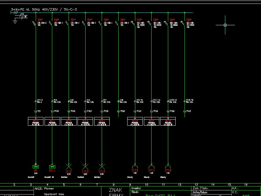Select cable box numbered 1

pyautogui.click(x=52, y=121)
